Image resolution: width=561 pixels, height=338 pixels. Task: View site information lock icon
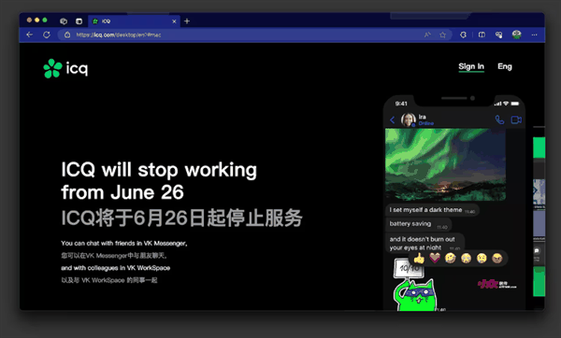click(x=67, y=35)
